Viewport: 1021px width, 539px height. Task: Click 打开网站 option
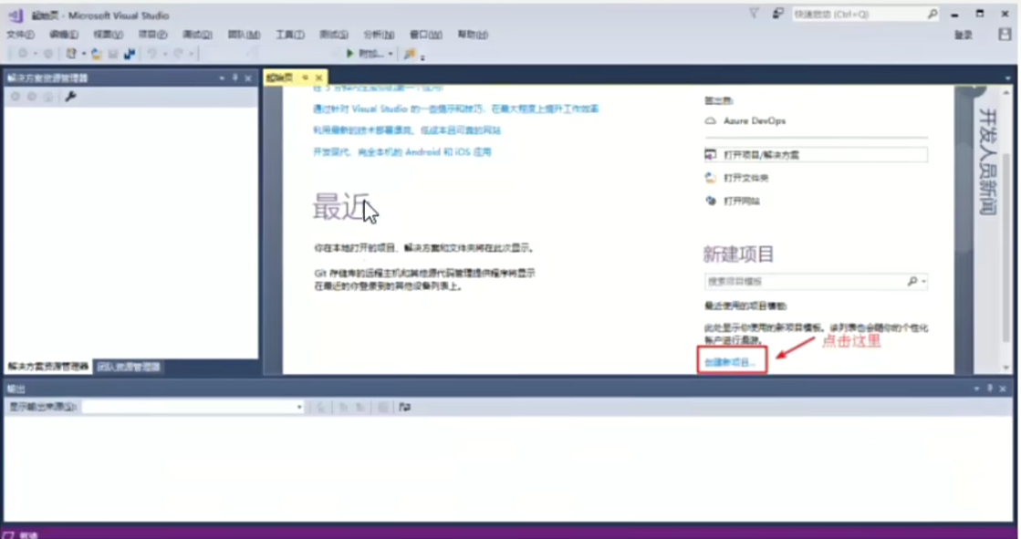tap(733, 202)
